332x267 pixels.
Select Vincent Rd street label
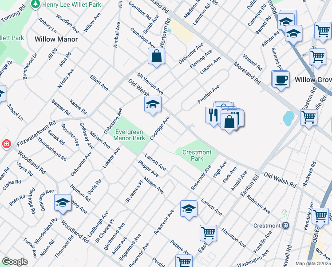253,62
